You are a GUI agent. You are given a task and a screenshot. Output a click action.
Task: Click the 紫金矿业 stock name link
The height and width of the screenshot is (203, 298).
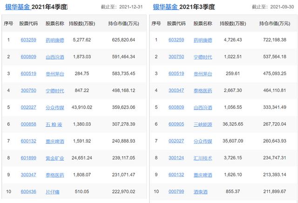[55, 158]
